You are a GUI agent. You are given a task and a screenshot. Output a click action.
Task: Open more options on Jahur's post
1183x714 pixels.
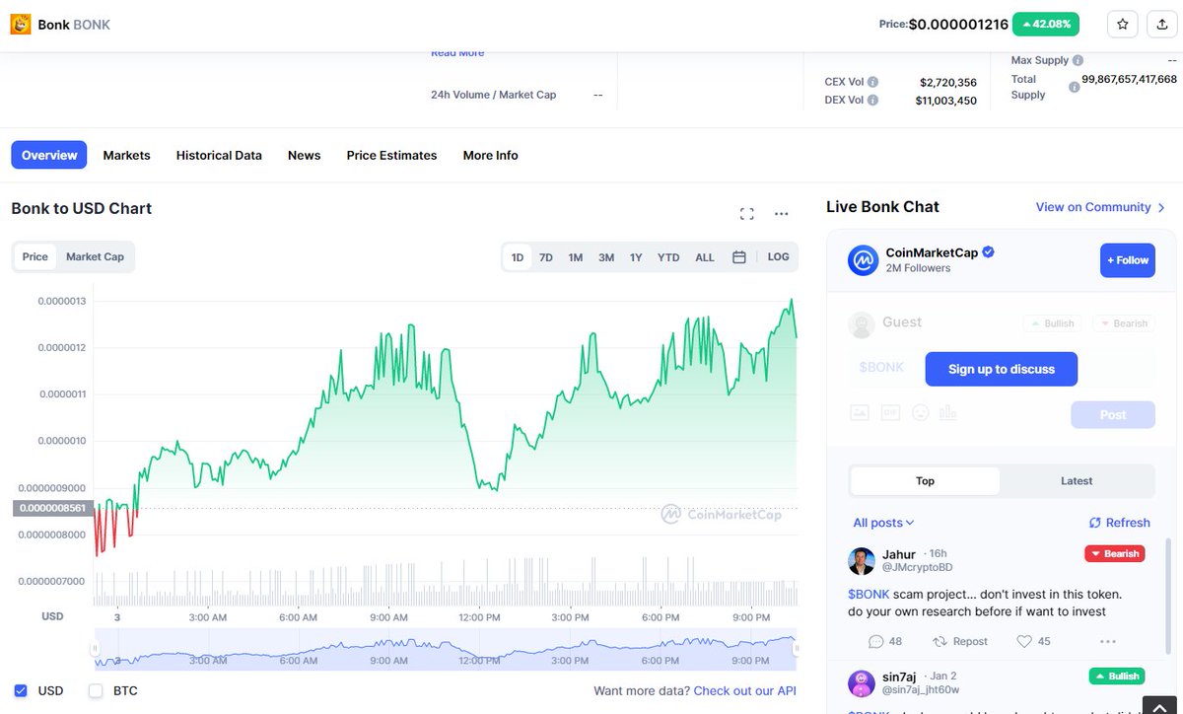[x=1108, y=642]
